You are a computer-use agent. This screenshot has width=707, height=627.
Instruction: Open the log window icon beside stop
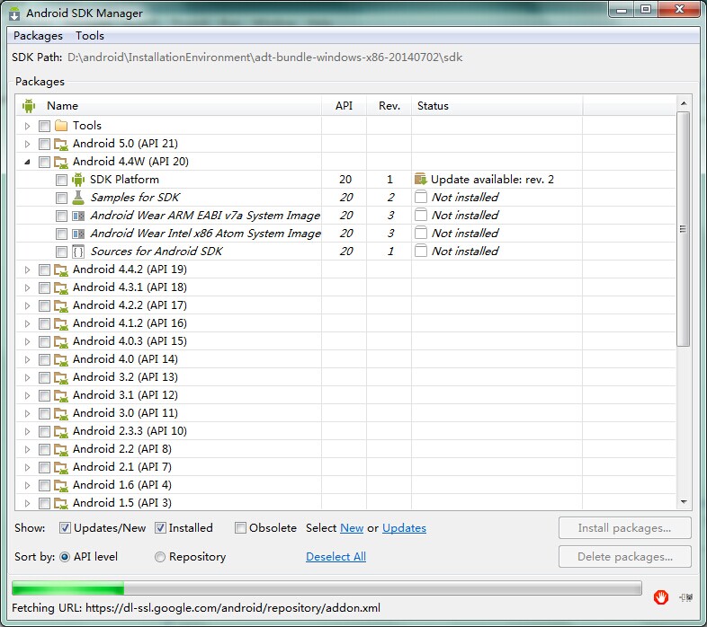(x=685, y=597)
